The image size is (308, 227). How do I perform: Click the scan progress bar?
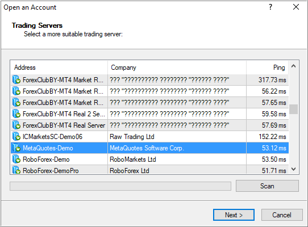point(120,186)
